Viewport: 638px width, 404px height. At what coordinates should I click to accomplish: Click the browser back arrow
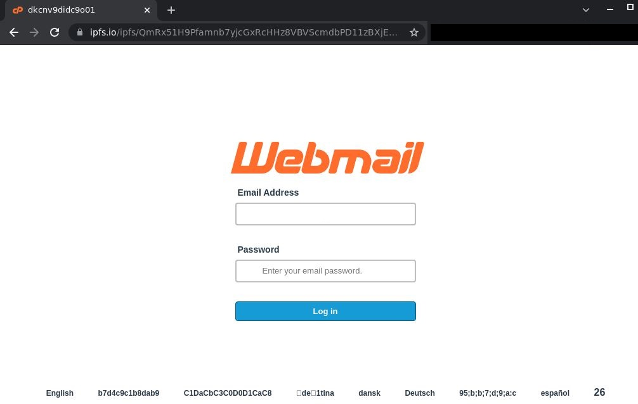(x=14, y=32)
